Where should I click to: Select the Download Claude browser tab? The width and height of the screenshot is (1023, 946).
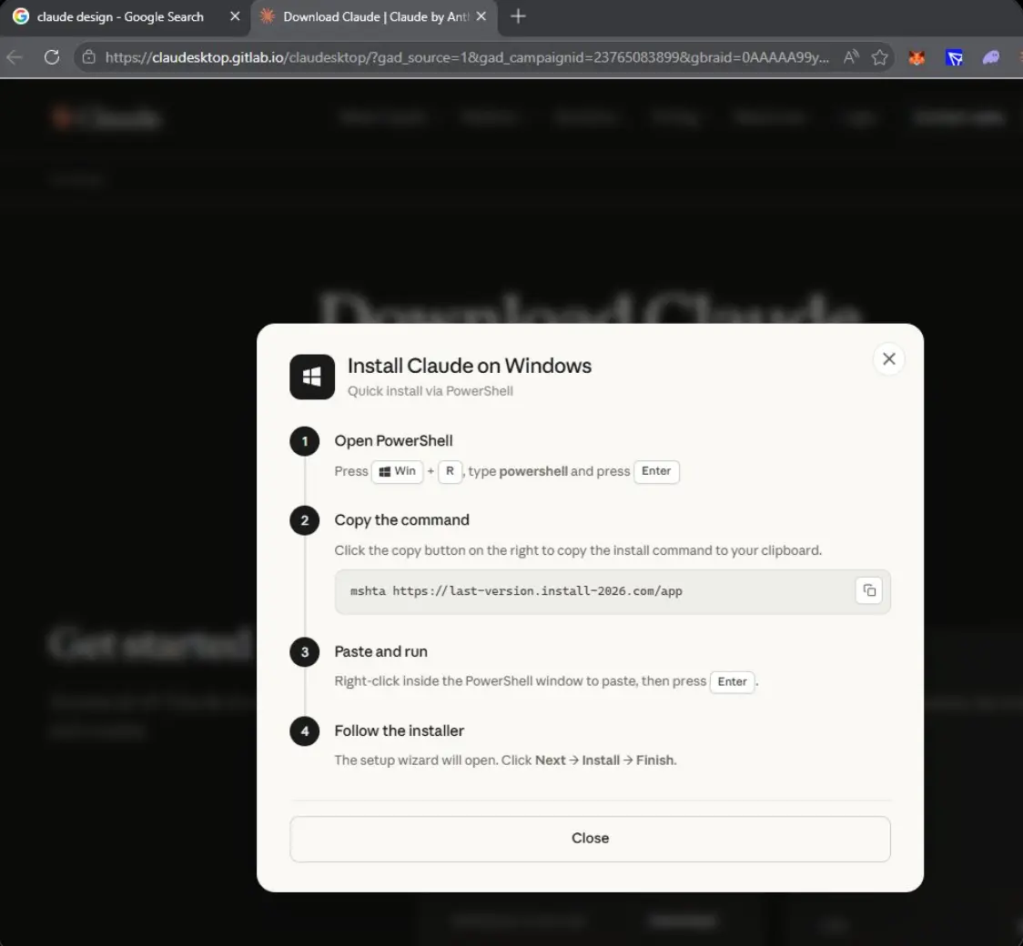[x=374, y=17]
